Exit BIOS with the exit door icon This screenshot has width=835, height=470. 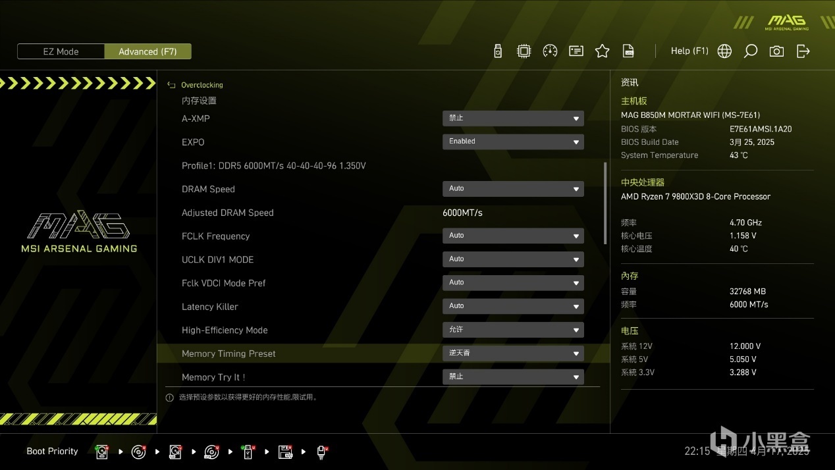(803, 51)
